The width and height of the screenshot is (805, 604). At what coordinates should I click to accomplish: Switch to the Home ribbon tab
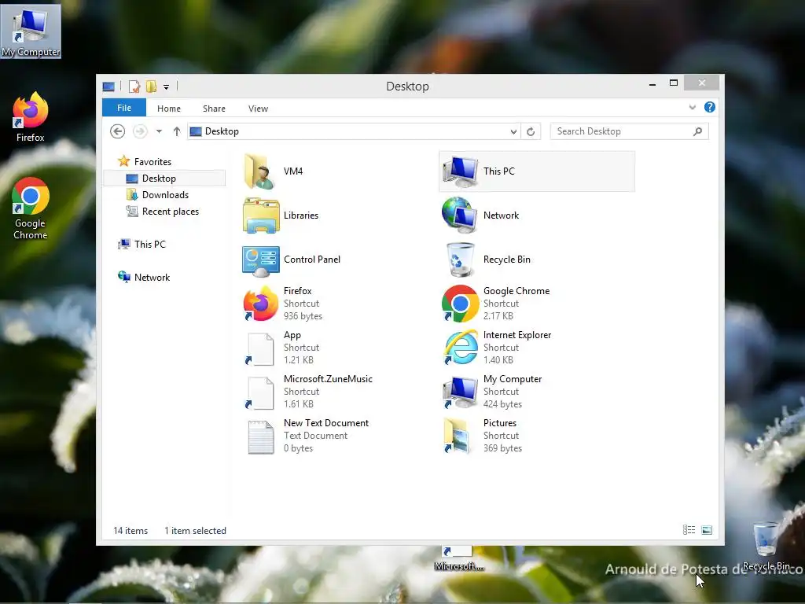coord(169,109)
